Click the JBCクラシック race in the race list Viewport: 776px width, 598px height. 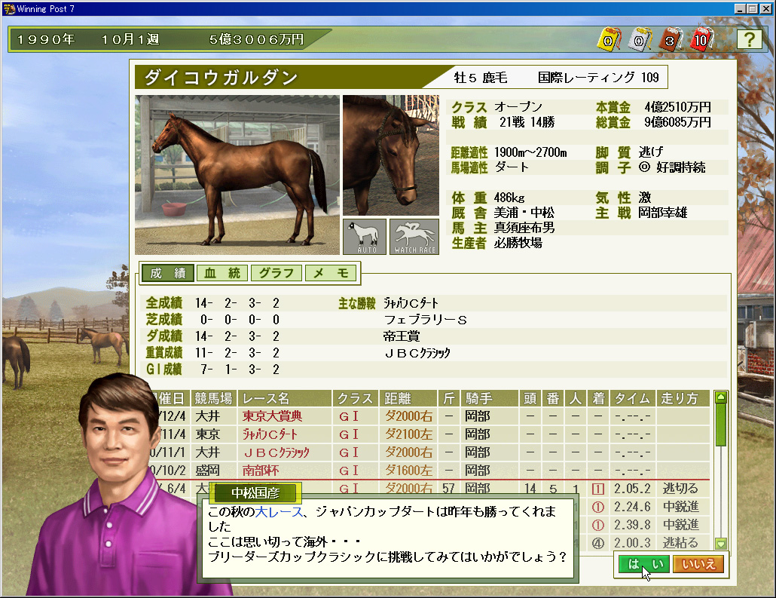(276, 452)
